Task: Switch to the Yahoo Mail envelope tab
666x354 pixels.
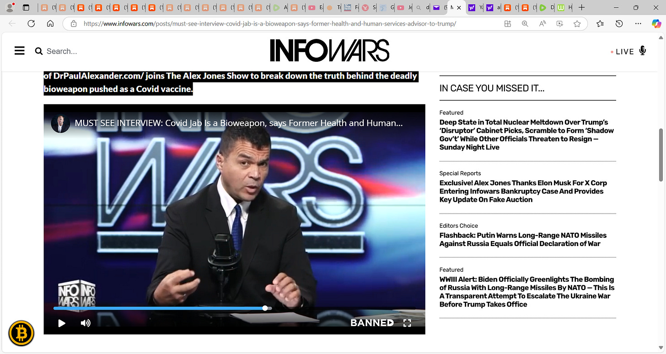Action: coord(439,8)
